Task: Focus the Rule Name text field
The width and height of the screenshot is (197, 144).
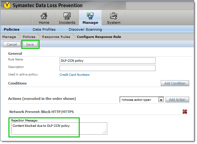Action: pyautogui.click(x=107, y=60)
